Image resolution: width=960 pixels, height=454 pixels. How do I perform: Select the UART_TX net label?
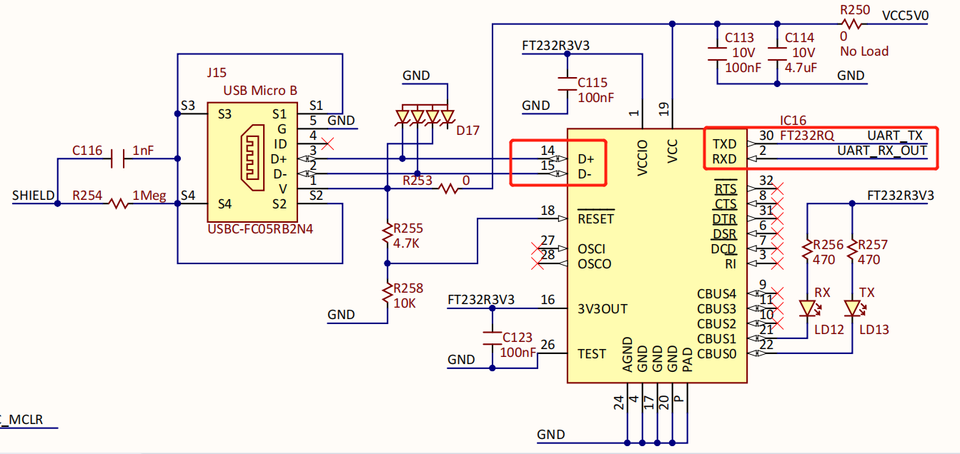point(895,136)
